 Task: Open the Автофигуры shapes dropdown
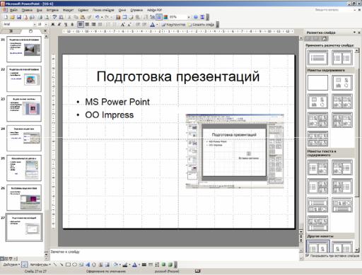click(40, 264)
